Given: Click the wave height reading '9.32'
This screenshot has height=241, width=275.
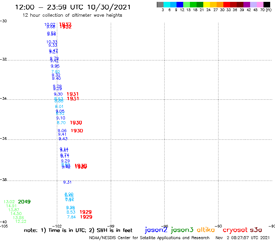Looking at the screenshot, I should tap(56, 75).
